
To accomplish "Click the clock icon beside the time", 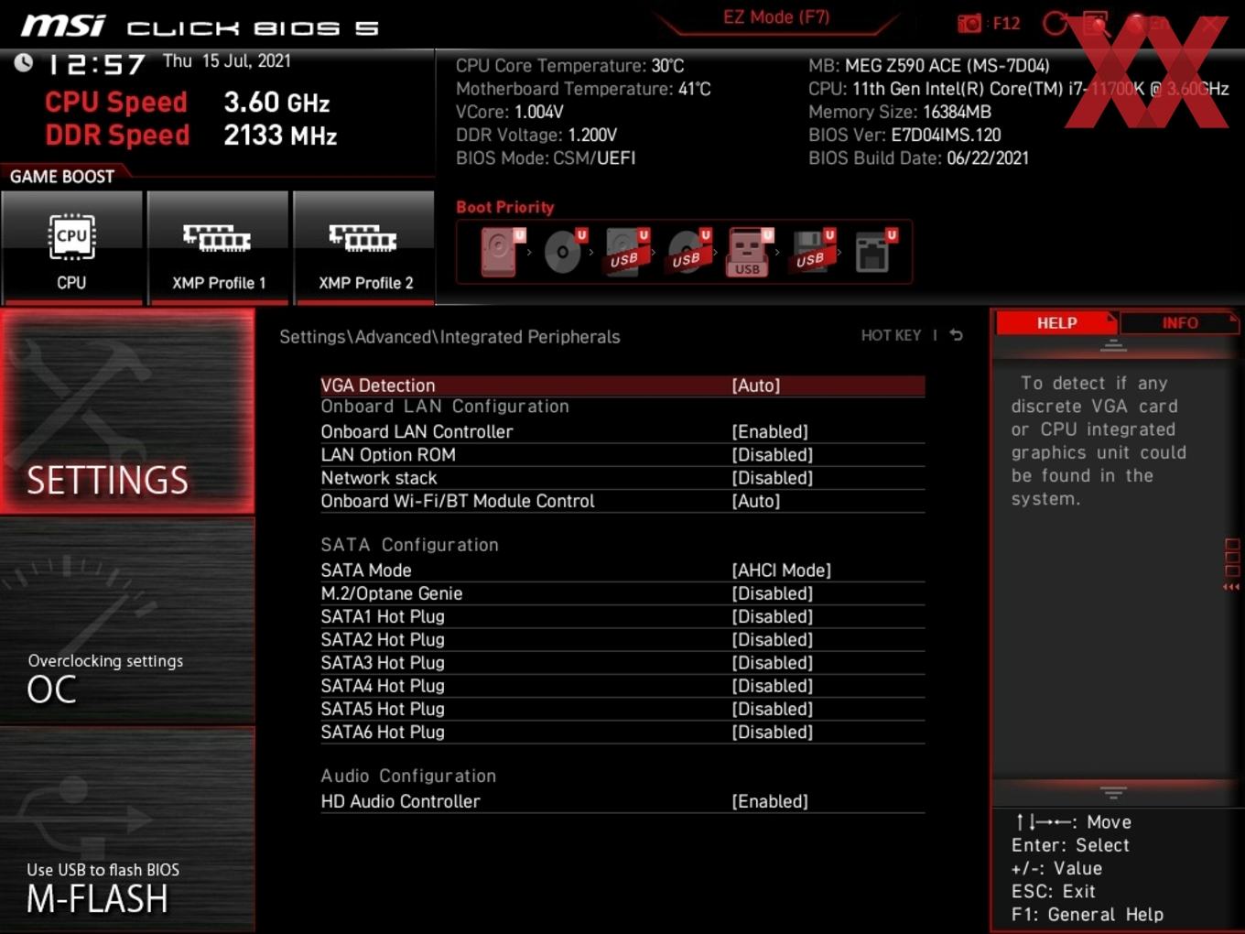I will pos(24,62).
